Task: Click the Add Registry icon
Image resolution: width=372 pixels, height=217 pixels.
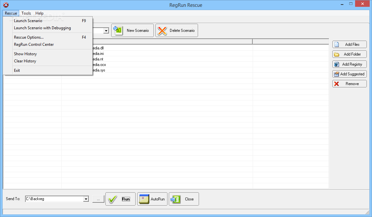Action: click(337, 64)
